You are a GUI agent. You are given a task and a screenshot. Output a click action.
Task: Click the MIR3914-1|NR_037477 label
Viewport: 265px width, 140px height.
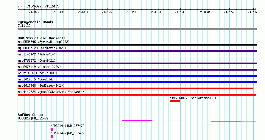tap(67, 126)
